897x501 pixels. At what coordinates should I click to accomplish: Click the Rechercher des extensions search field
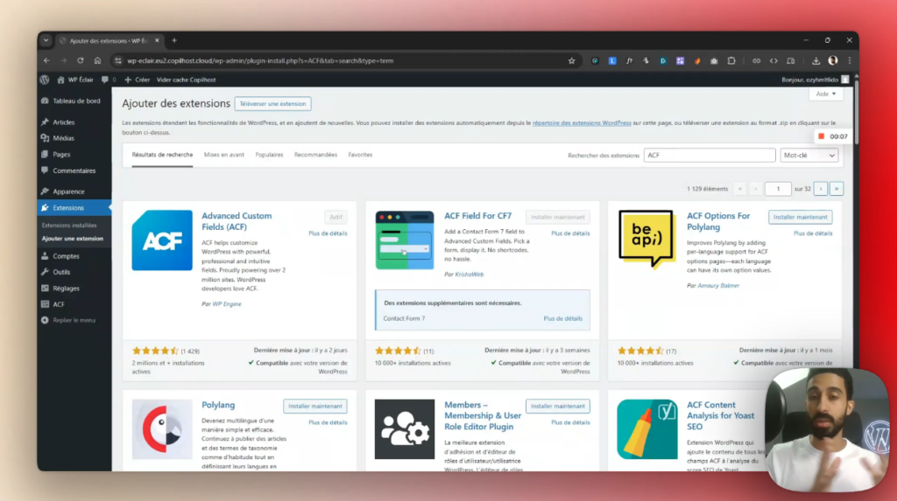click(x=710, y=155)
